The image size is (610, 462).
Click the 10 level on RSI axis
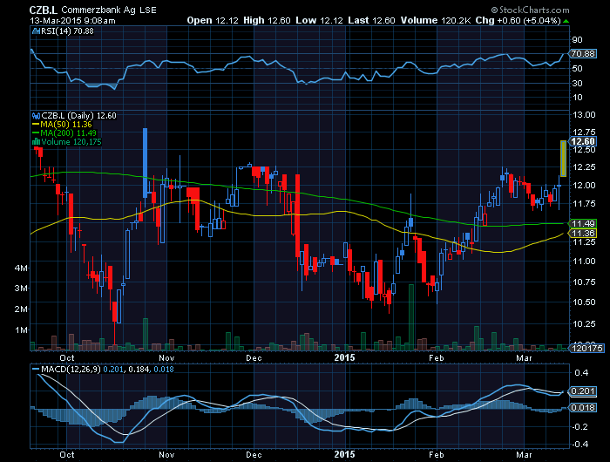pyautogui.click(x=577, y=98)
